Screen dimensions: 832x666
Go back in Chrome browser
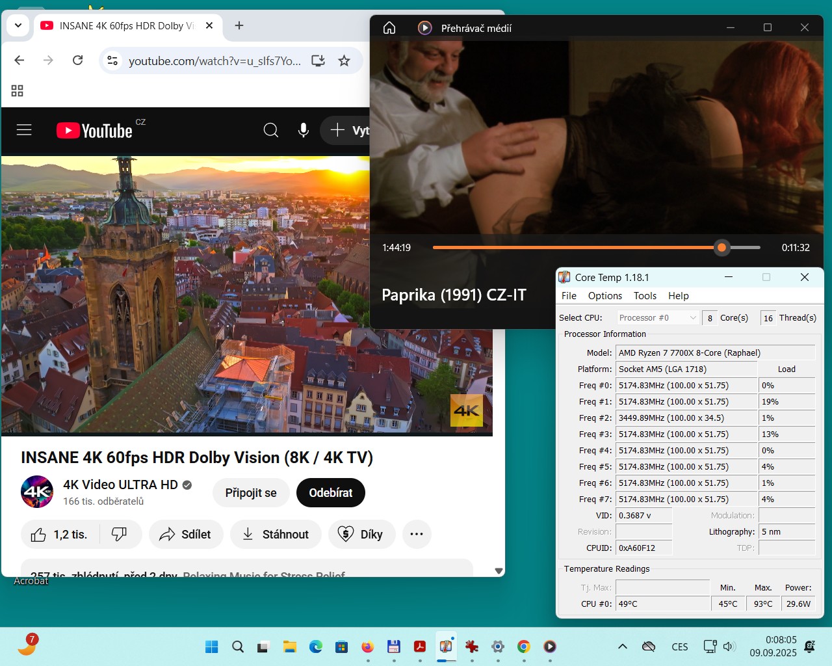point(19,60)
